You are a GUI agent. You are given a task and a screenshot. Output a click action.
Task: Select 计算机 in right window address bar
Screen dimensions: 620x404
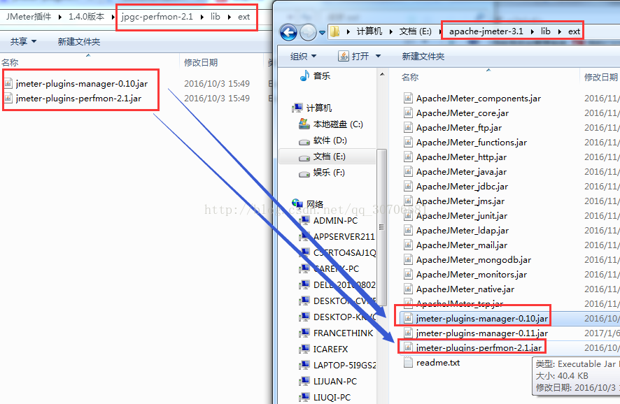tap(369, 31)
